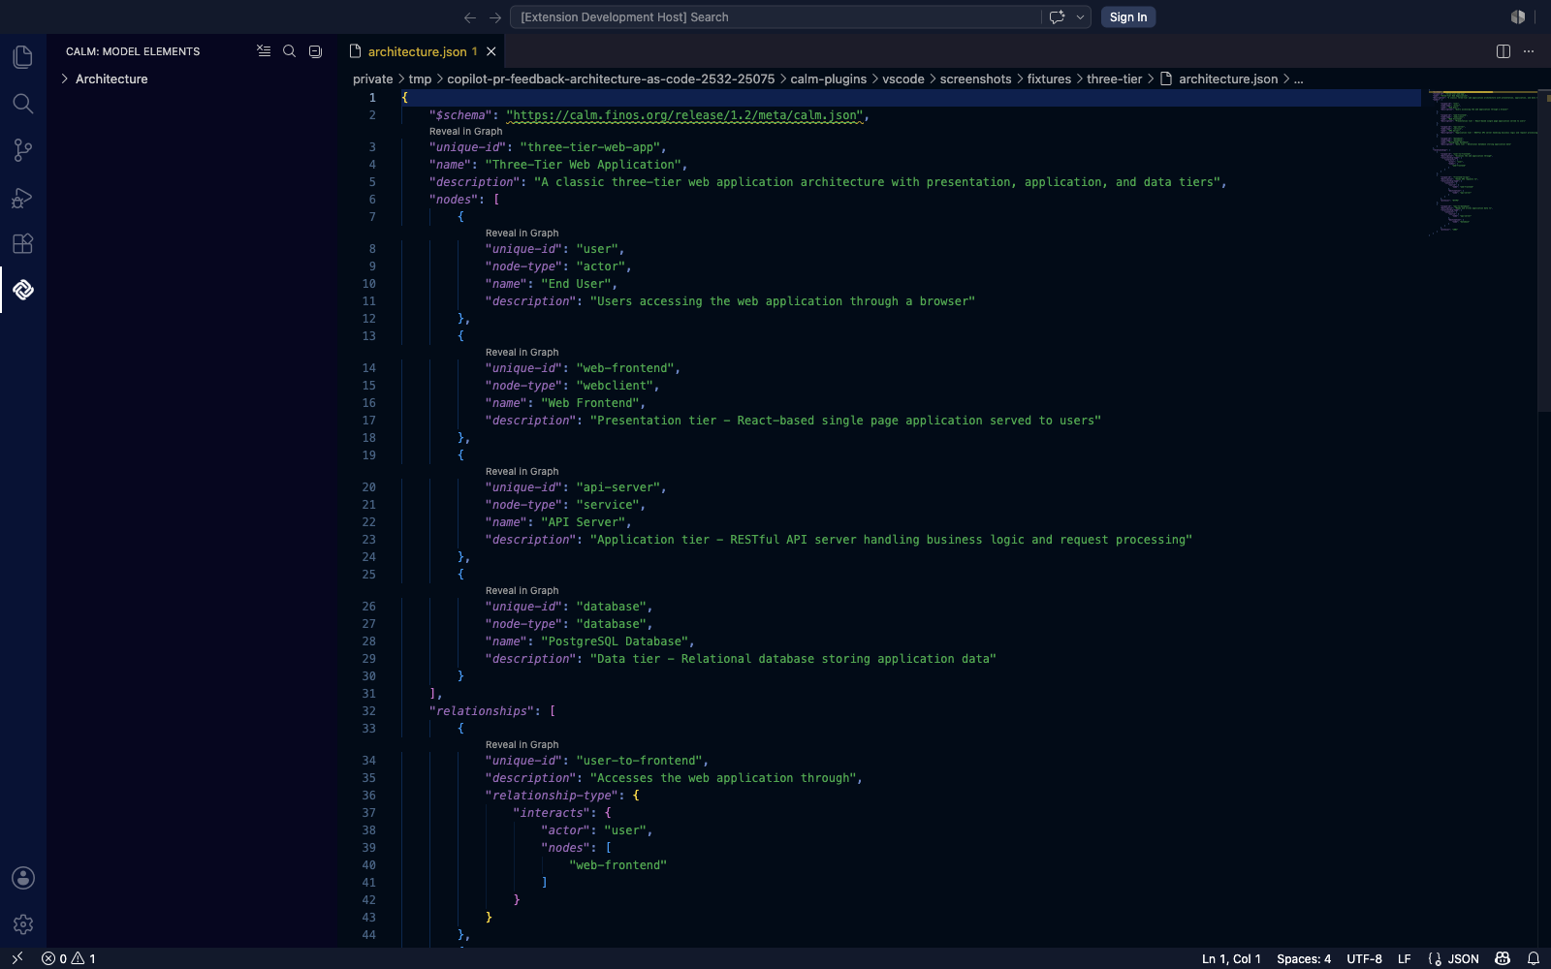Image resolution: width=1551 pixels, height=969 pixels.
Task: Open the Accounts menu icon
Action: point(22,878)
